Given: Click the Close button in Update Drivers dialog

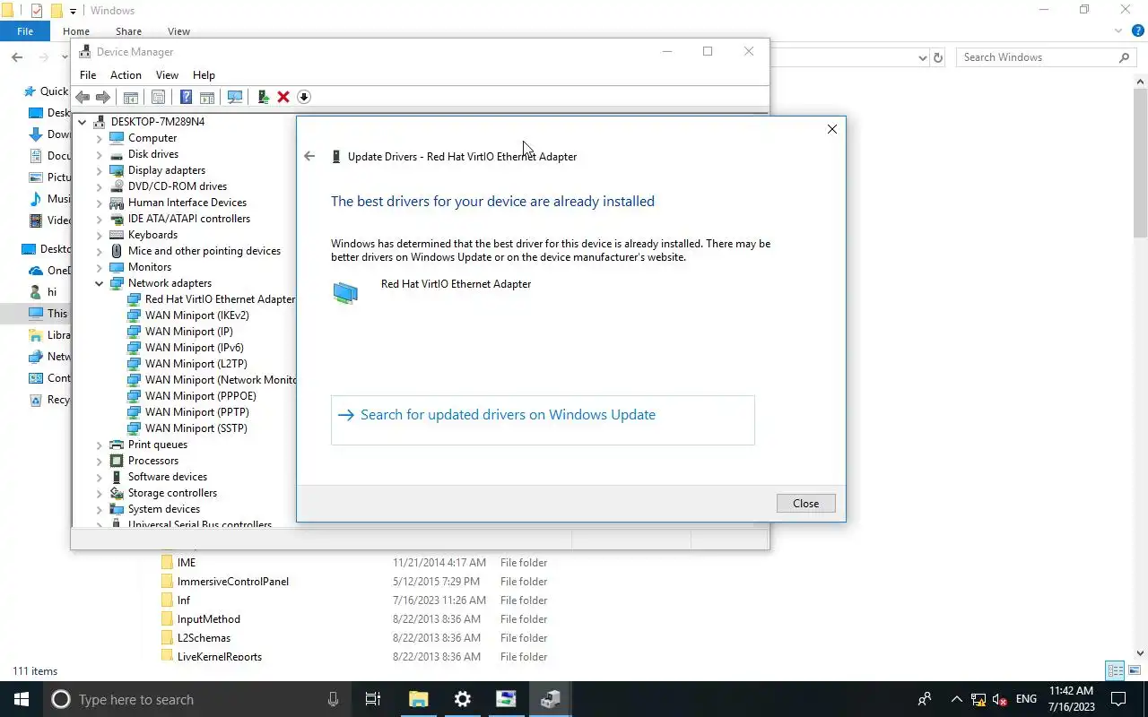Looking at the screenshot, I should click(x=805, y=504).
